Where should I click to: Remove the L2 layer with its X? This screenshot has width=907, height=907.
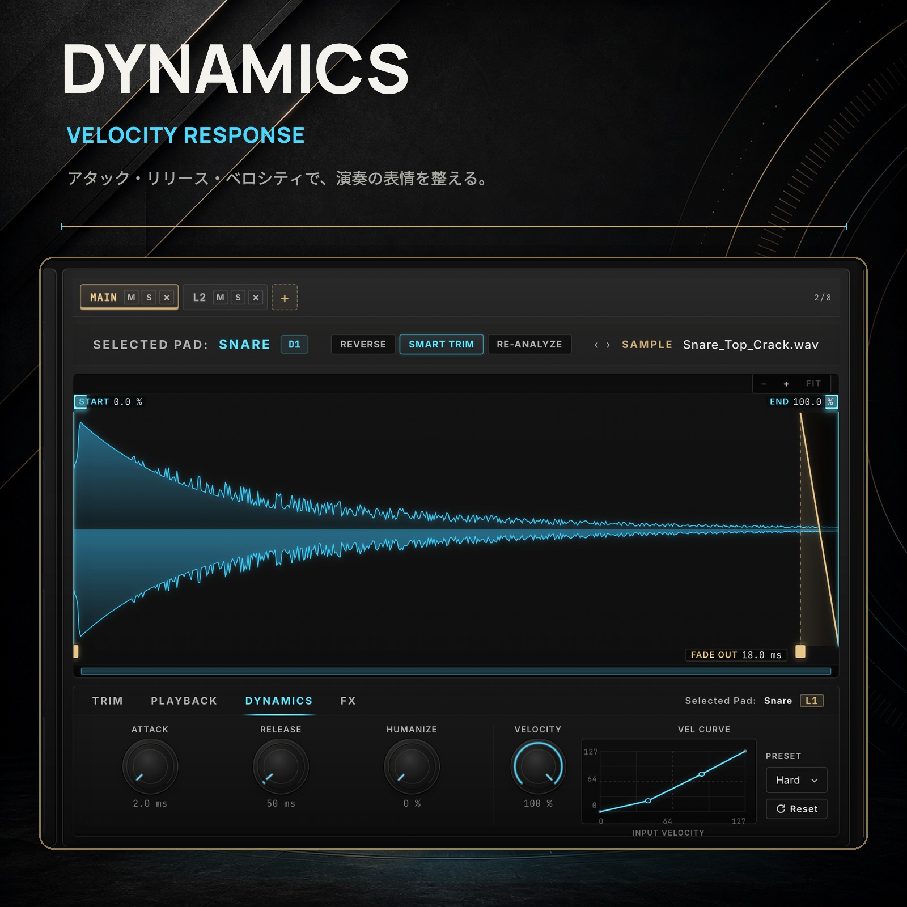point(256,298)
